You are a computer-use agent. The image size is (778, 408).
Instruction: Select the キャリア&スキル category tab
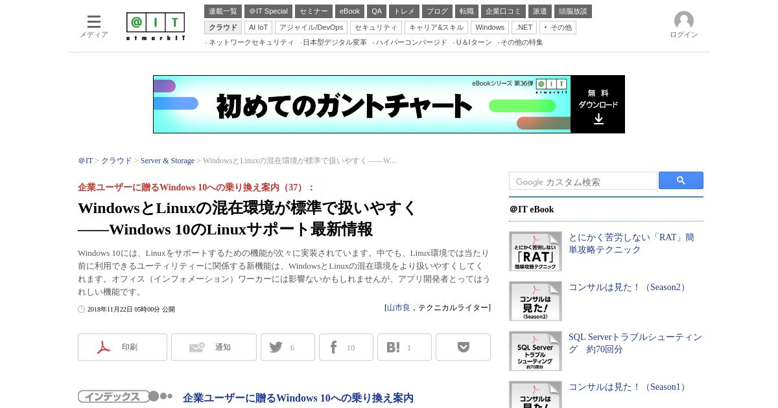tap(436, 27)
